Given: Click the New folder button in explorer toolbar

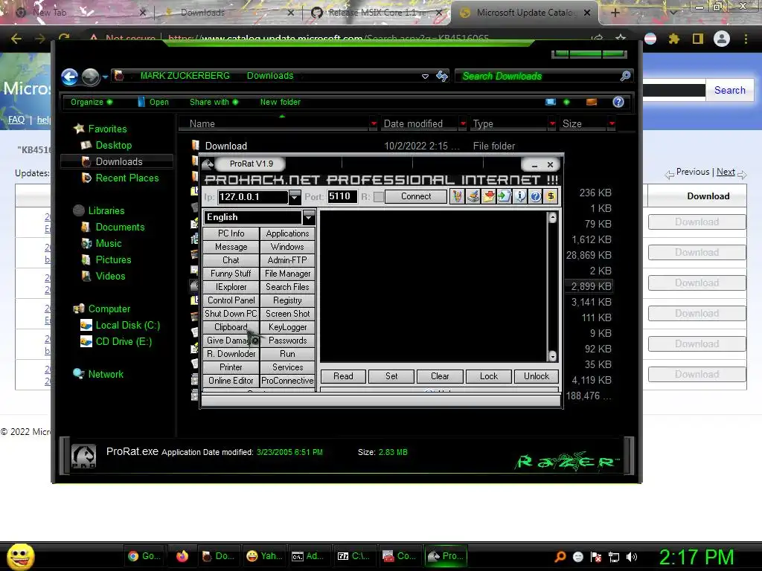Looking at the screenshot, I should point(280,102).
